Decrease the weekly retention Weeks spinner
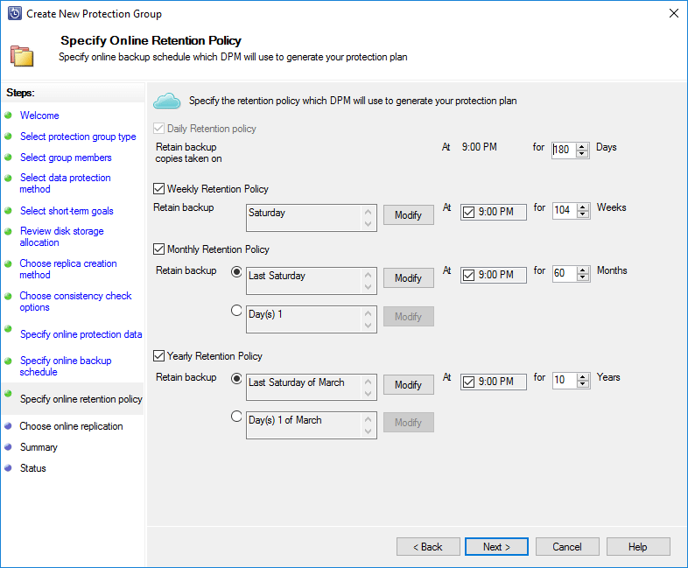The image size is (688, 568). coord(583,214)
